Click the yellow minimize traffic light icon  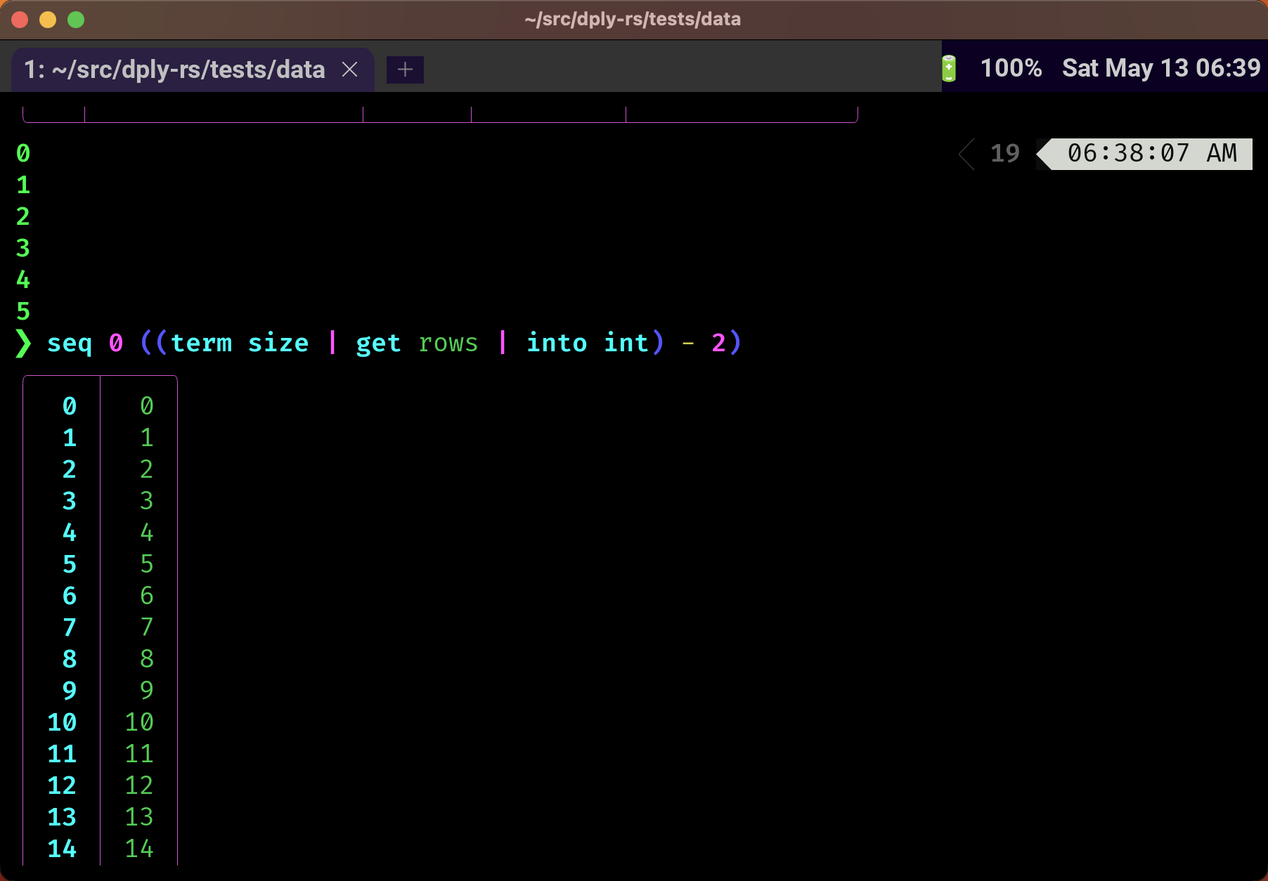[x=46, y=20]
